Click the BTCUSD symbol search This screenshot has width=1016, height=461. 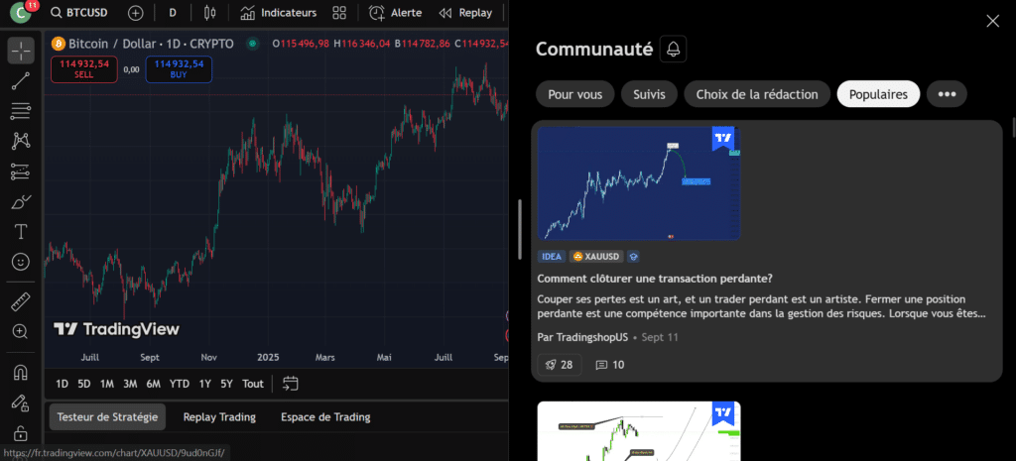[x=79, y=12]
